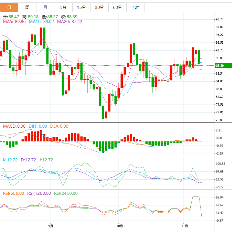Click the 98.77 price axis label
The image size is (235, 234).
pyautogui.click(x=220, y=19)
